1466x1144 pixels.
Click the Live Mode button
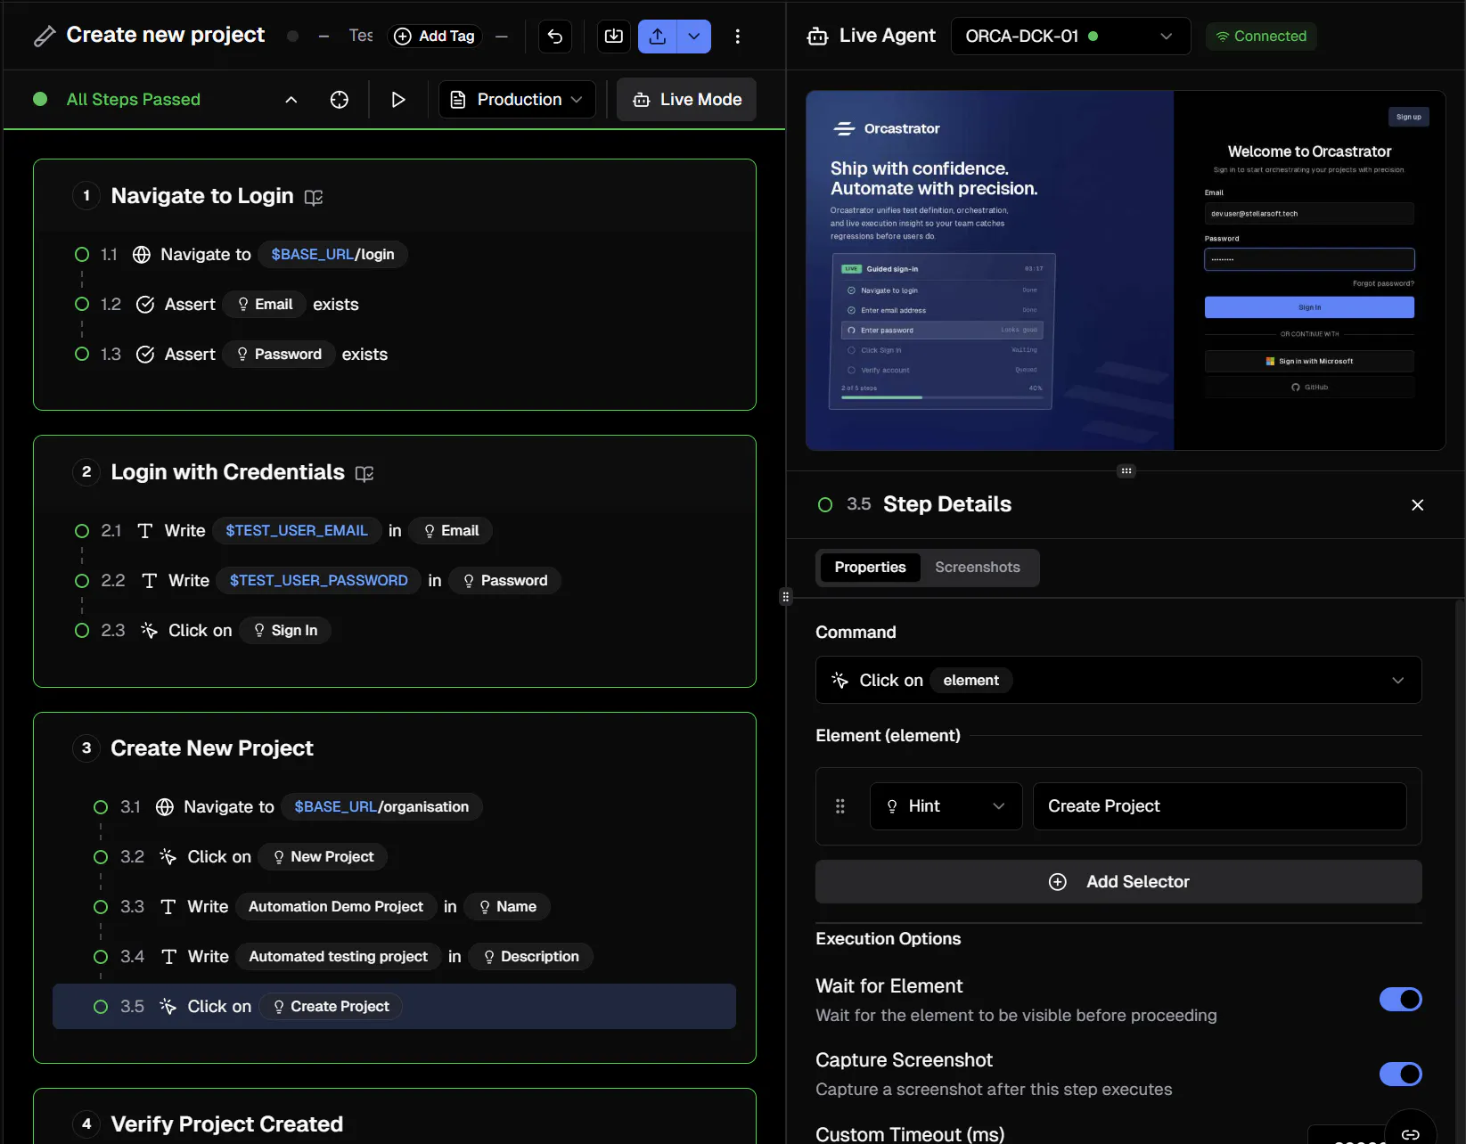click(686, 100)
